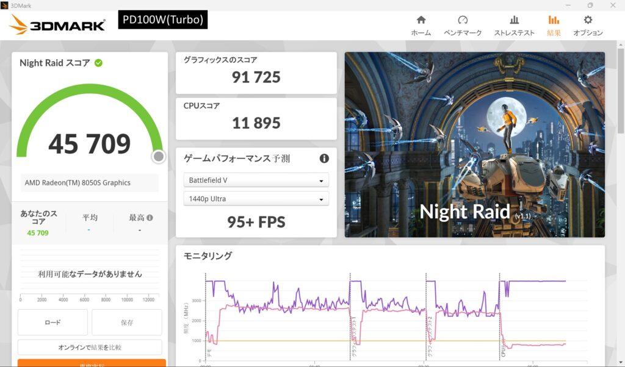This screenshot has width=625, height=367.
Task: Click the 3DMark title bar app icon
Action: (x=4, y=5)
